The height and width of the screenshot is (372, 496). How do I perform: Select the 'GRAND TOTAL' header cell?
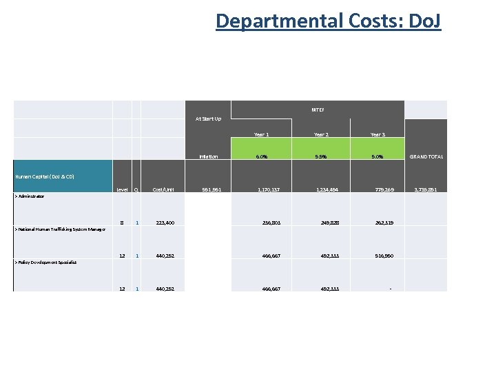point(426,156)
